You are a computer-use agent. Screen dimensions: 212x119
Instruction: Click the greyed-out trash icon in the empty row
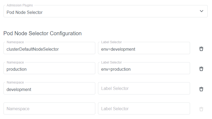(x=201, y=109)
